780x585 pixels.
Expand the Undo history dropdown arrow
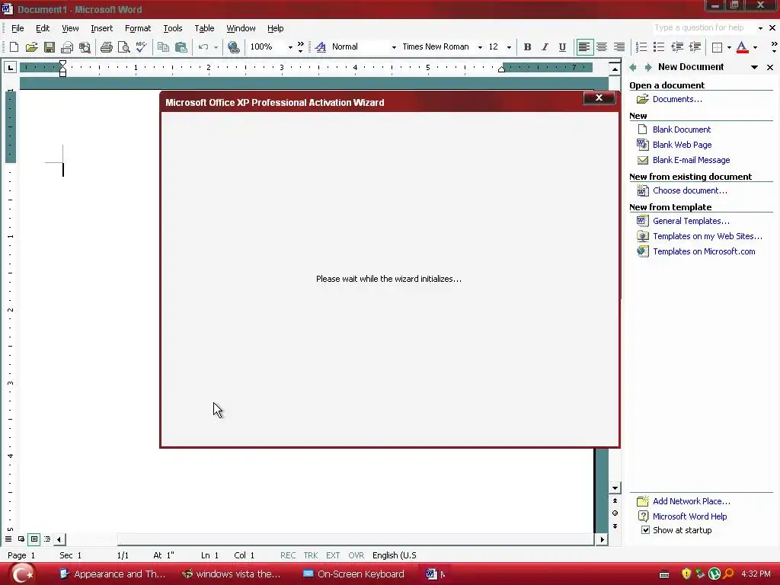coord(216,47)
